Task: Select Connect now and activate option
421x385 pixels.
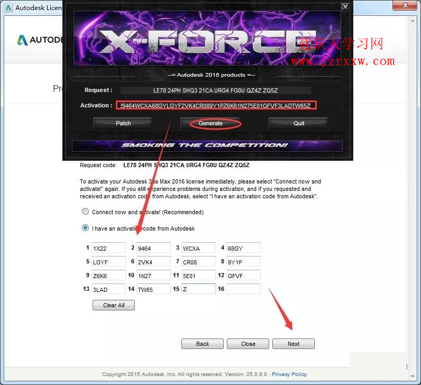Action: click(85, 212)
